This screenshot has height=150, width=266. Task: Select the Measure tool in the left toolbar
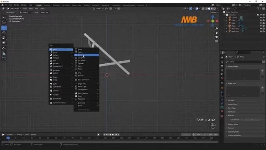click(4, 53)
